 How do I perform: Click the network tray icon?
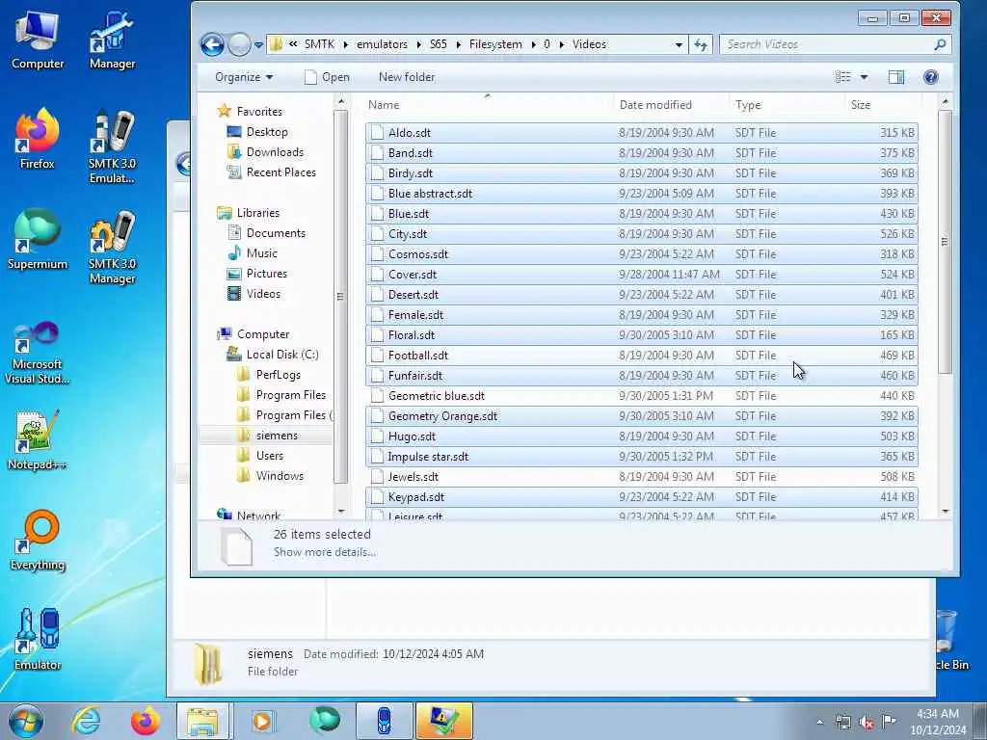coord(842,723)
